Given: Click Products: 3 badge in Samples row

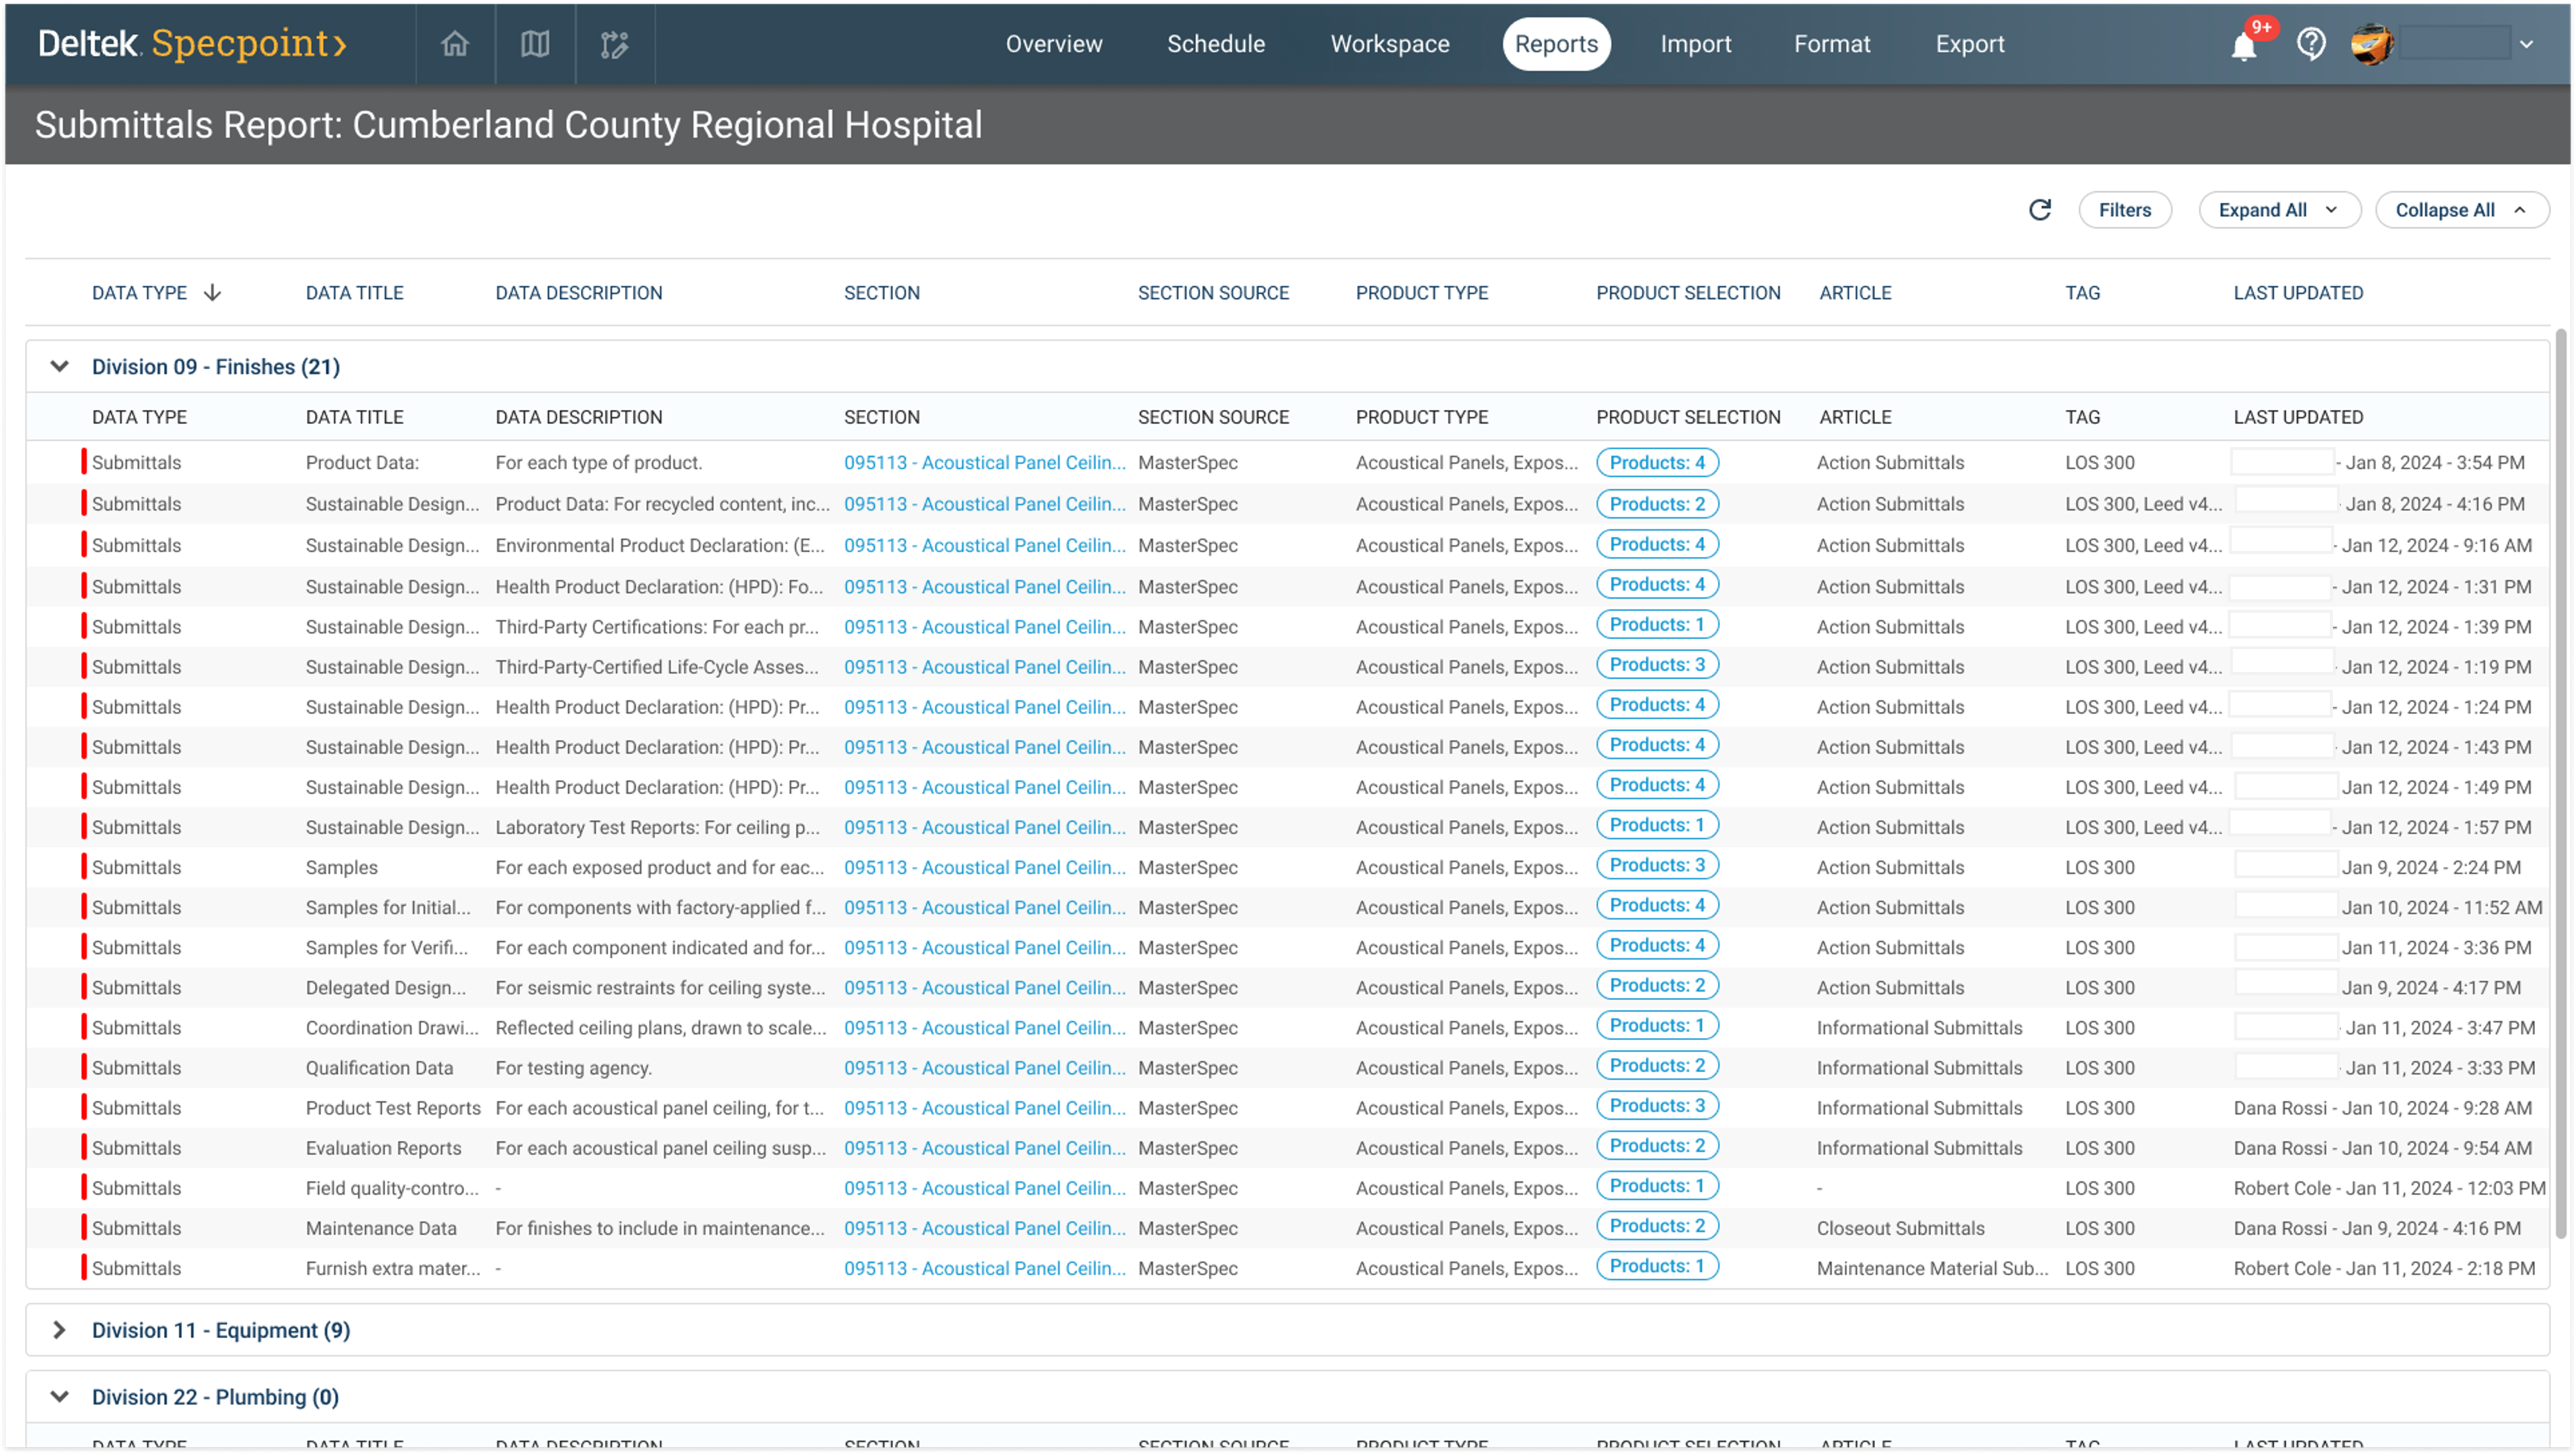Looking at the screenshot, I should coord(1656,865).
